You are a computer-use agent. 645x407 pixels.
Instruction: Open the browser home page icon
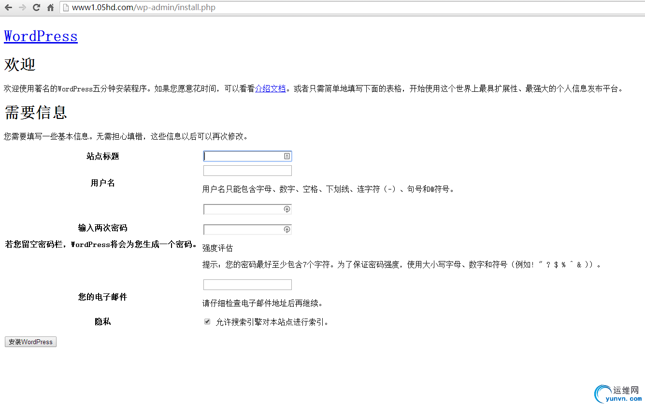pos(50,8)
